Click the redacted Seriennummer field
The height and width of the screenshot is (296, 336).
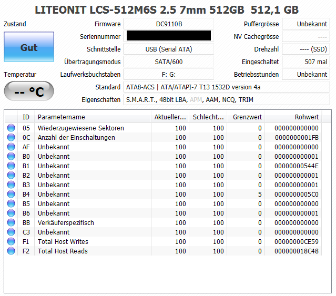pos(169,36)
